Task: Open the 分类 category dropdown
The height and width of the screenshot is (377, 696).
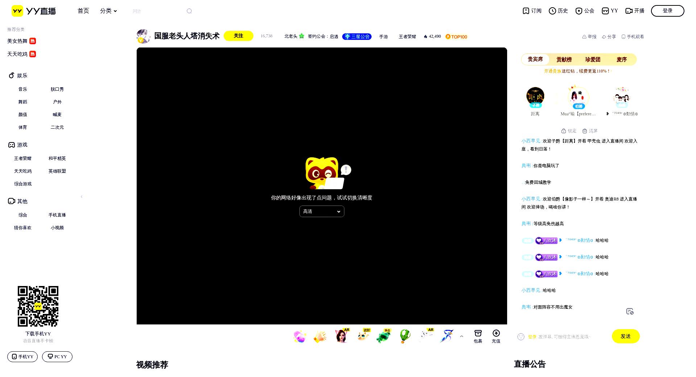Action: [108, 11]
